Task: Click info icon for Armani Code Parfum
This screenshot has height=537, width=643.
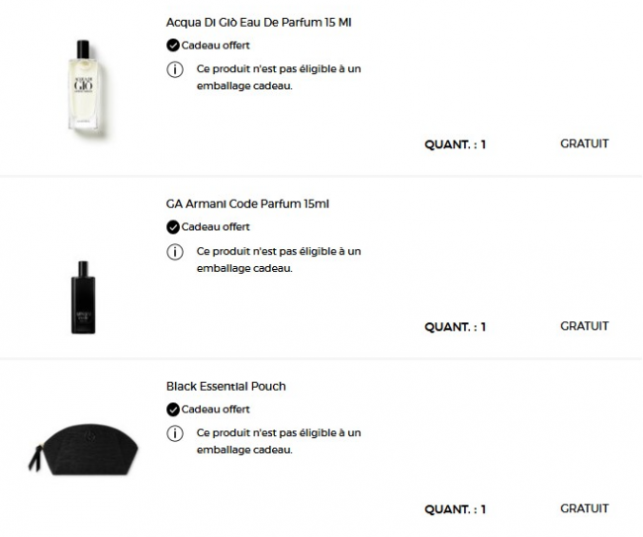Action: 175,251
